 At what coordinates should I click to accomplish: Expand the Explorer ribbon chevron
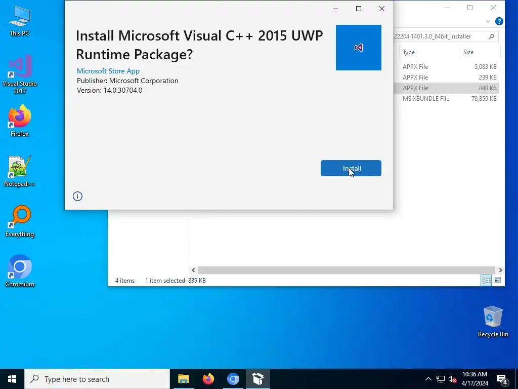488,21
